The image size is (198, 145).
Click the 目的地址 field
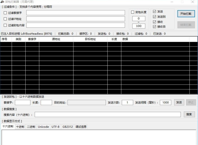coord(87,102)
